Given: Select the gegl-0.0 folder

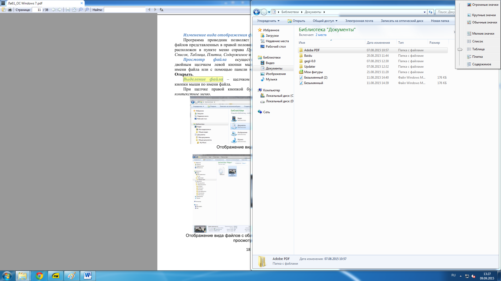Looking at the screenshot, I should pyautogui.click(x=373, y=61).
